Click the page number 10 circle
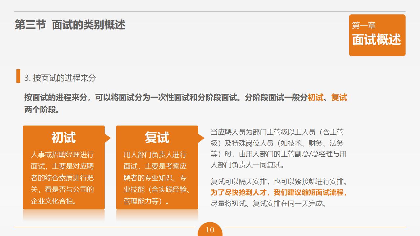 click(210, 229)
